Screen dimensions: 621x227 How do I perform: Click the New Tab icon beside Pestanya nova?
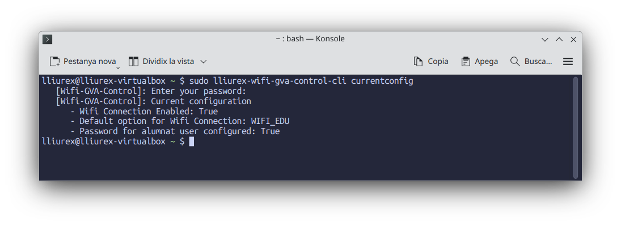54,61
